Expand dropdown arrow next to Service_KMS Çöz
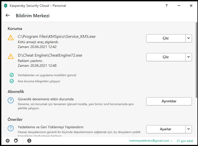 coord(188,38)
